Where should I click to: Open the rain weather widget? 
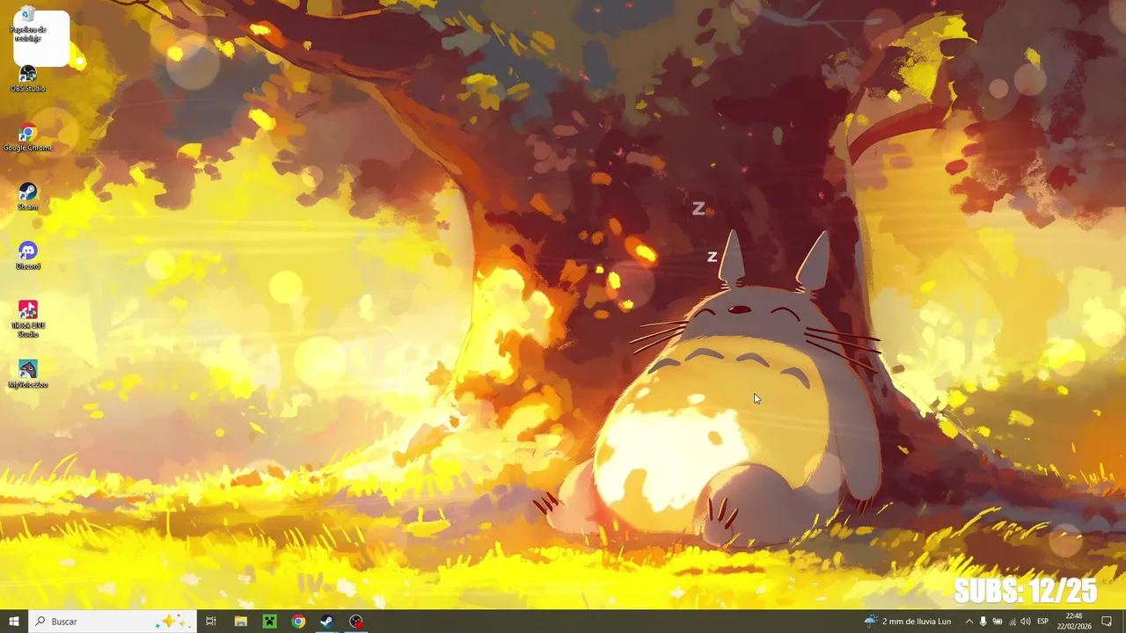[908, 622]
